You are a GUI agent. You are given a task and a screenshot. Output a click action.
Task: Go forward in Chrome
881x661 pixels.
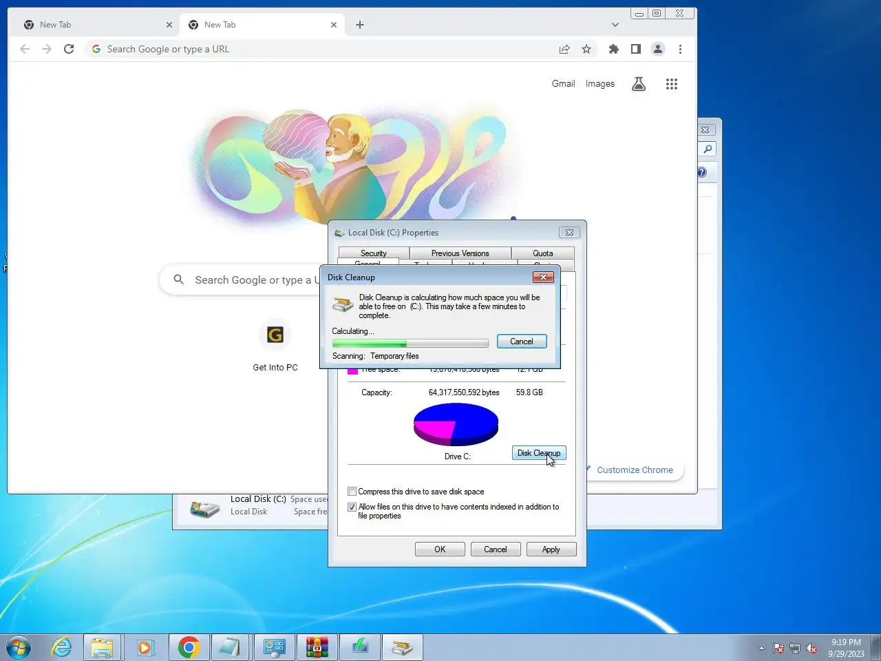coord(47,49)
